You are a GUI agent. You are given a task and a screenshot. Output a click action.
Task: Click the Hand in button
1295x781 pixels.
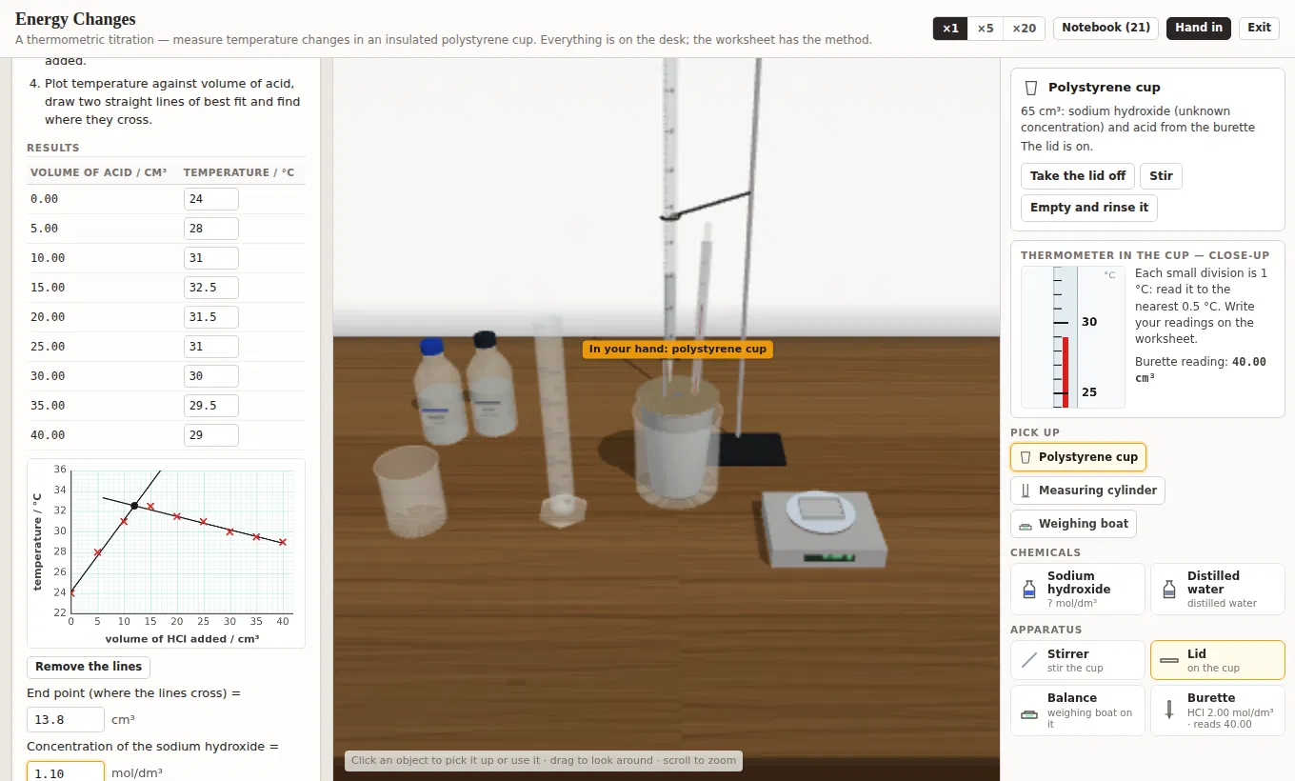(1199, 28)
